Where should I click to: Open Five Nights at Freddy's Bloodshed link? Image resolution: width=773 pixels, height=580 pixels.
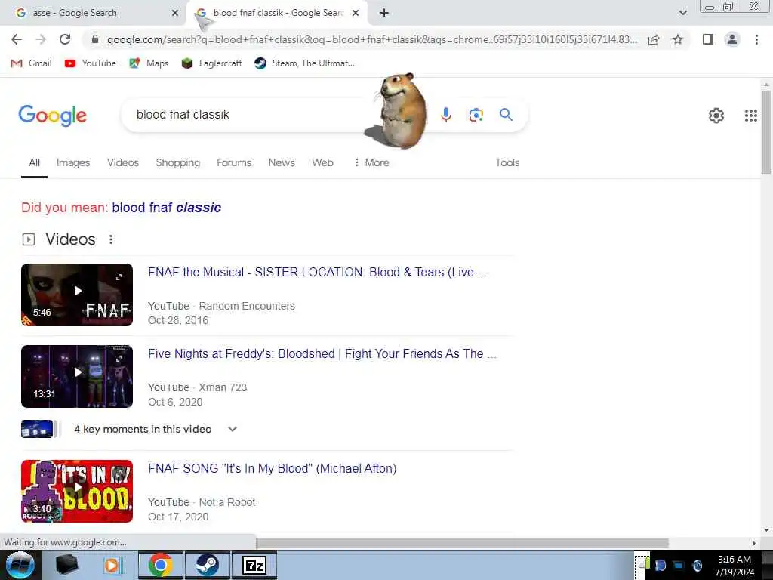coord(322,353)
